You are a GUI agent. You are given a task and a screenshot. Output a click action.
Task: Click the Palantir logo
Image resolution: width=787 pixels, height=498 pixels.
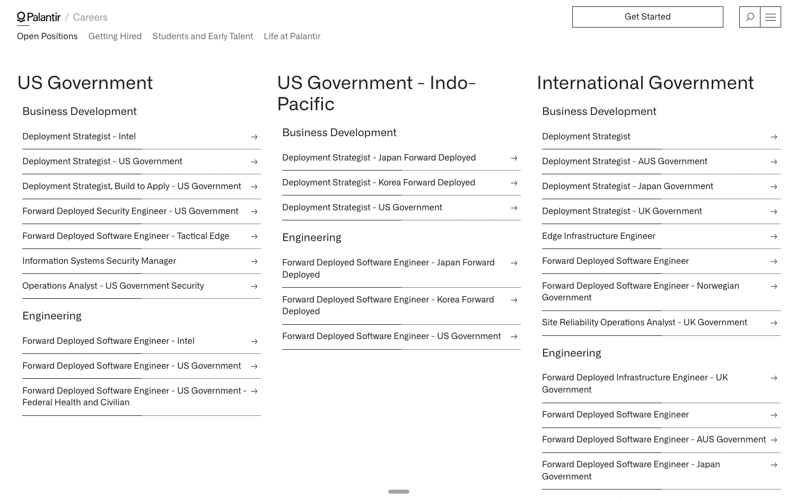point(39,17)
